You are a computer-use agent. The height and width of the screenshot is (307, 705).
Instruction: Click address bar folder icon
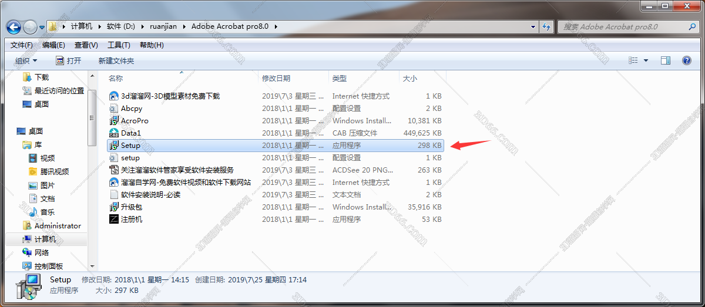(x=53, y=26)
